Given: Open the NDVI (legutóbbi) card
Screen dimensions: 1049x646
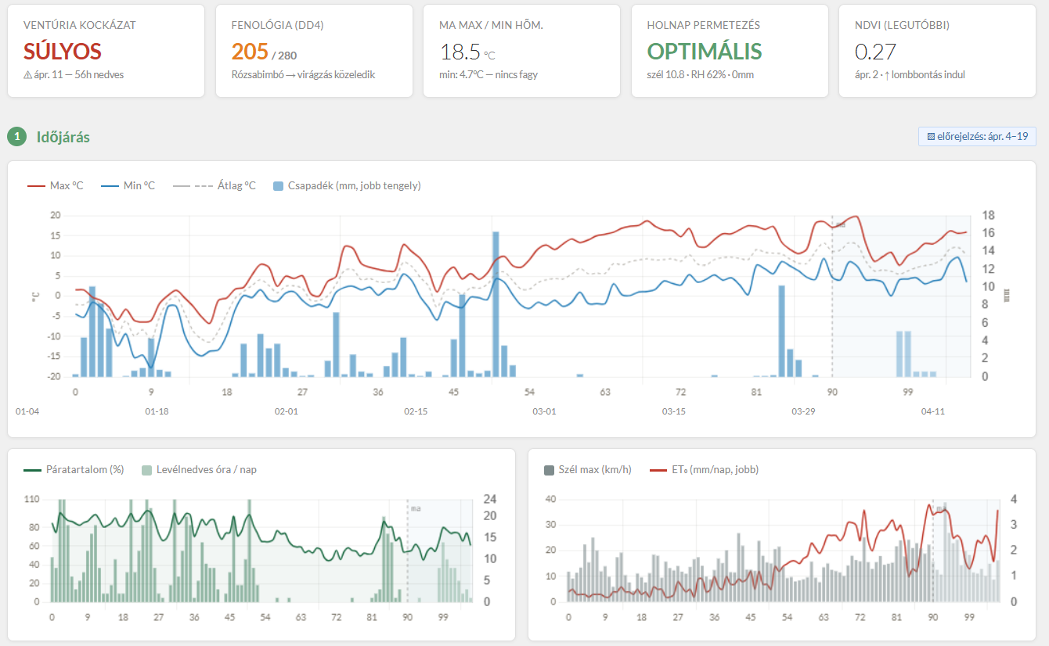Looking at the screenshot, I should coord(937,51).
